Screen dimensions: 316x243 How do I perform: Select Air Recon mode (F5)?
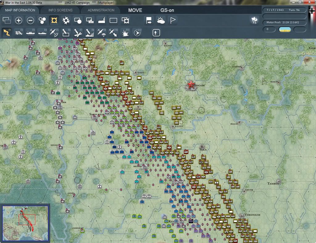pyautogui.click(x=54, y=32)
